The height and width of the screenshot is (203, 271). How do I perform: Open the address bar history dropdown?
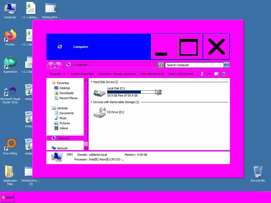154,65
